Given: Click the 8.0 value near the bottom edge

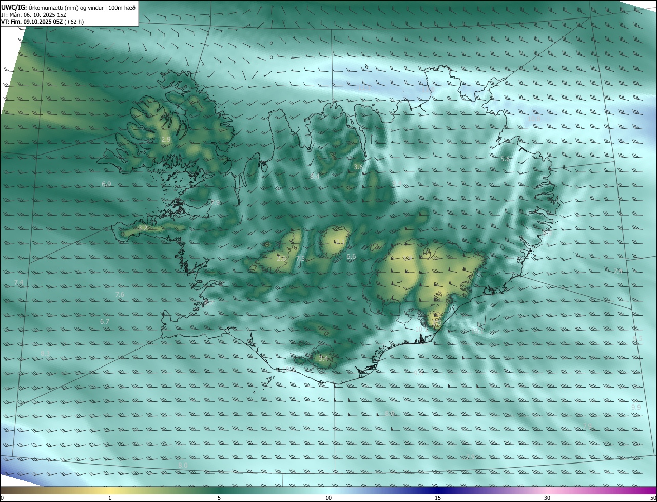Looking at the screenshot, I should point(183,465).
